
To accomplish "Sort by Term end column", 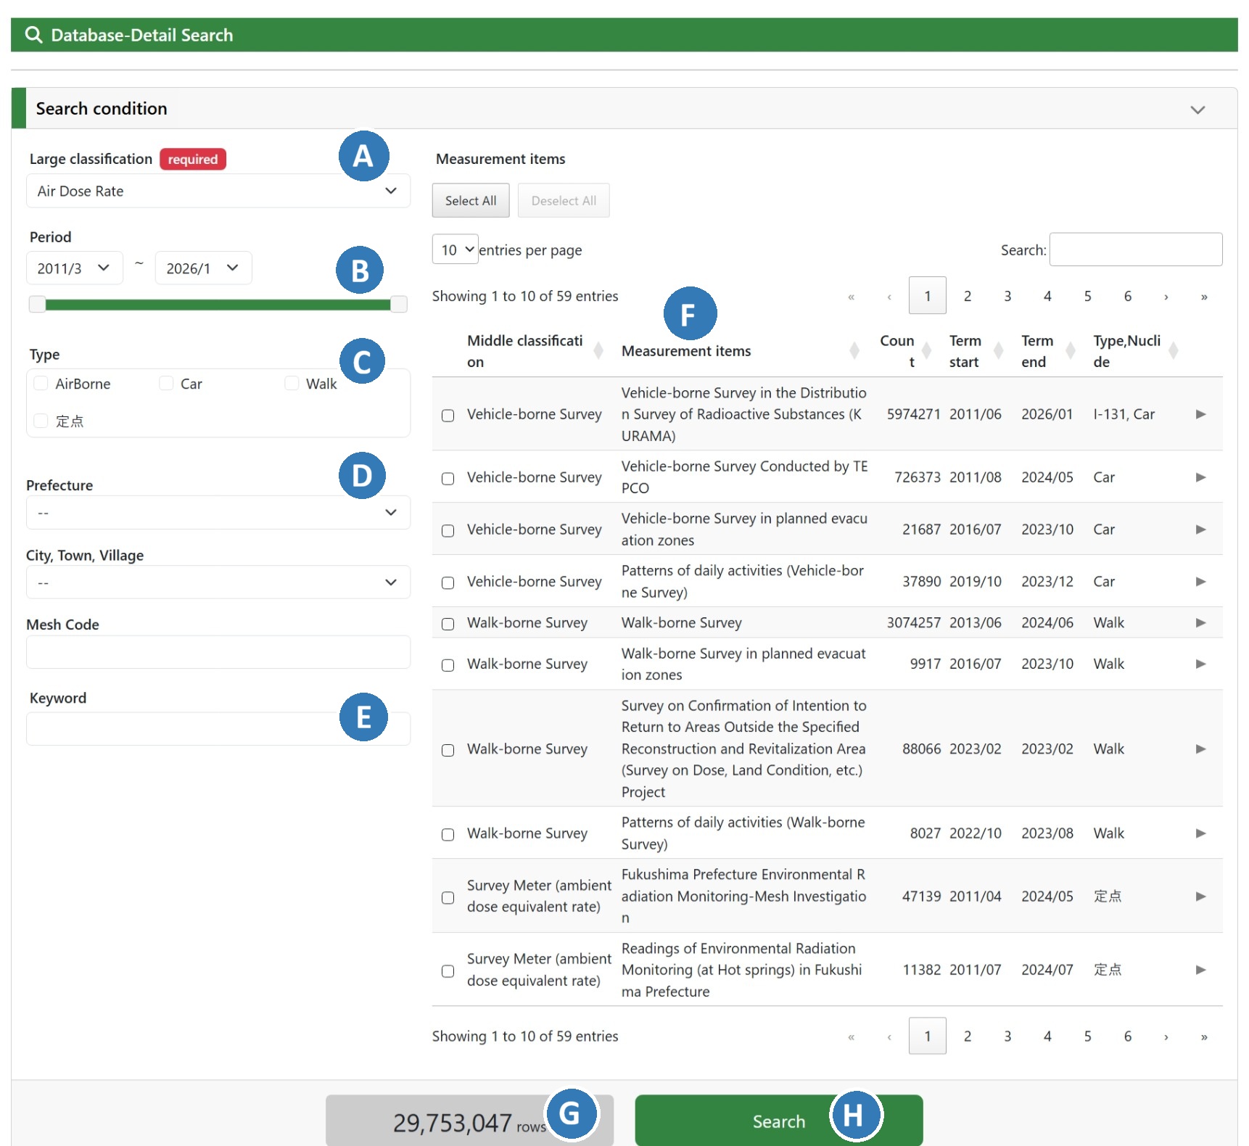I will click(x=1070, y=351).
